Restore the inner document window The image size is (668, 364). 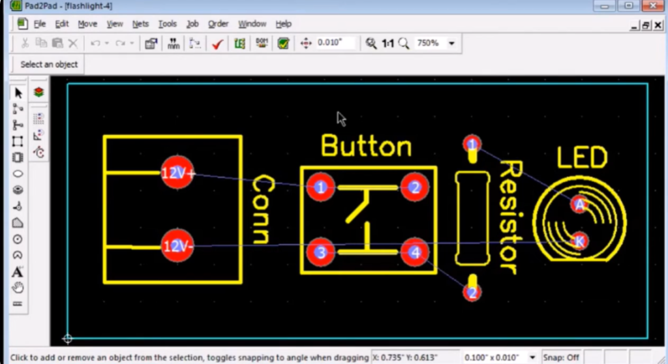click(646, 25)
